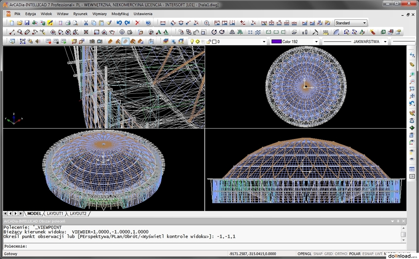
Task: Click the Paste clipboard icon
Action: tap(101, 23)
